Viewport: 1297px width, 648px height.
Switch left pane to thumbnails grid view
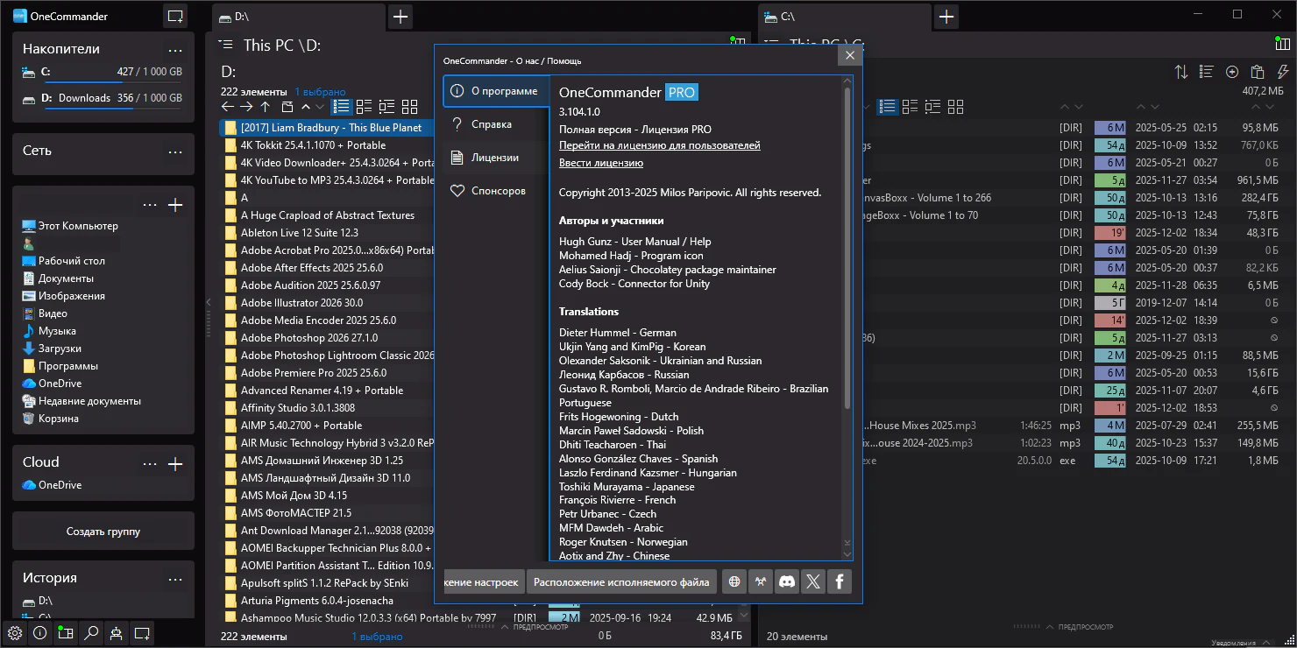coord(409,107)
